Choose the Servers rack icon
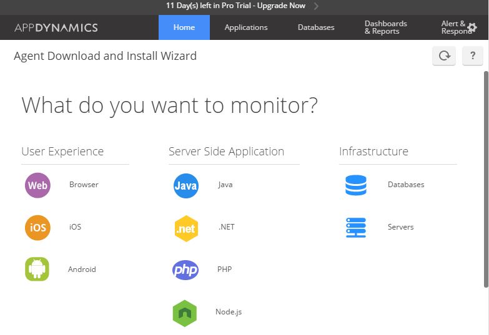This screenshot has height=335, width=489. (356, 228)
